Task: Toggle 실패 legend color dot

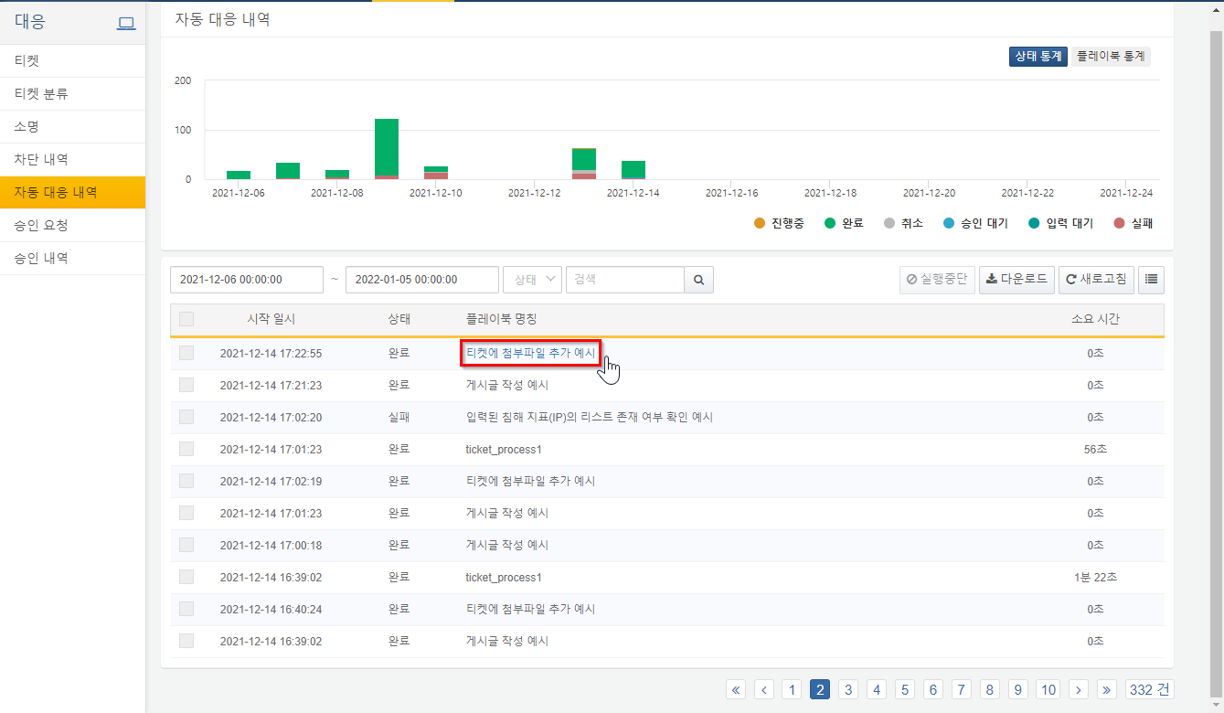Action: 1119,223
